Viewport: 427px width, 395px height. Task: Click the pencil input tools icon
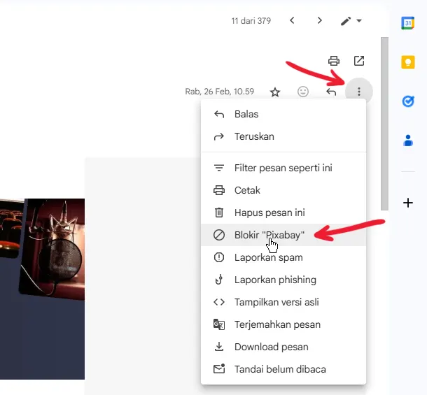(346, 21)
